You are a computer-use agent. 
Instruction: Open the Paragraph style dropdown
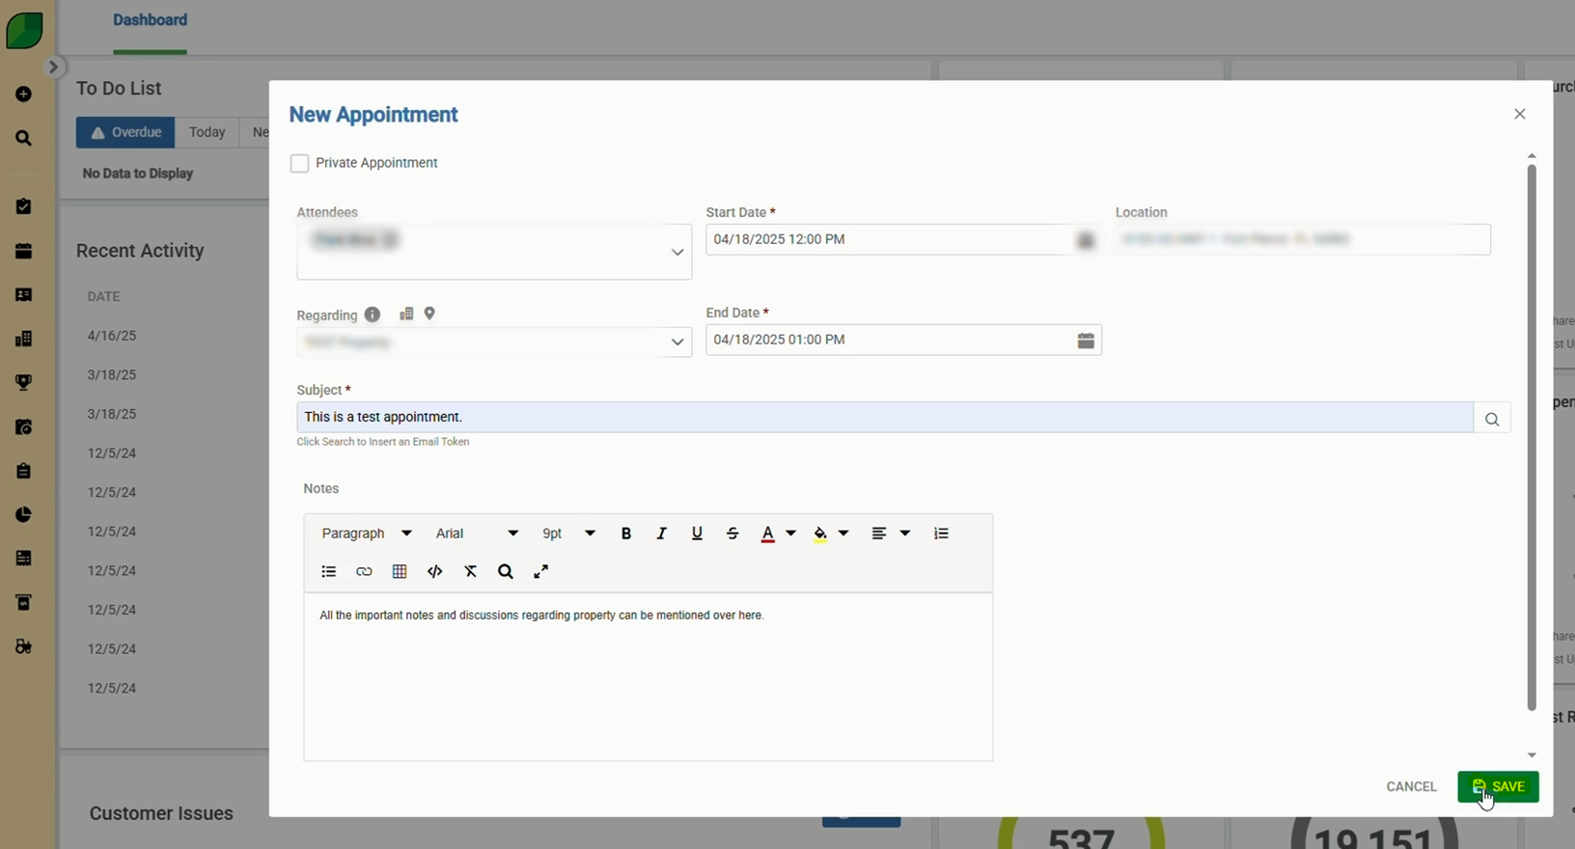366,534
